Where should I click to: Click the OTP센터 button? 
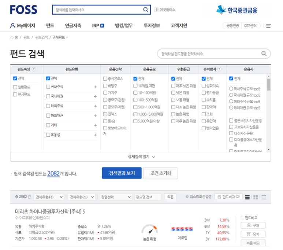250,26
